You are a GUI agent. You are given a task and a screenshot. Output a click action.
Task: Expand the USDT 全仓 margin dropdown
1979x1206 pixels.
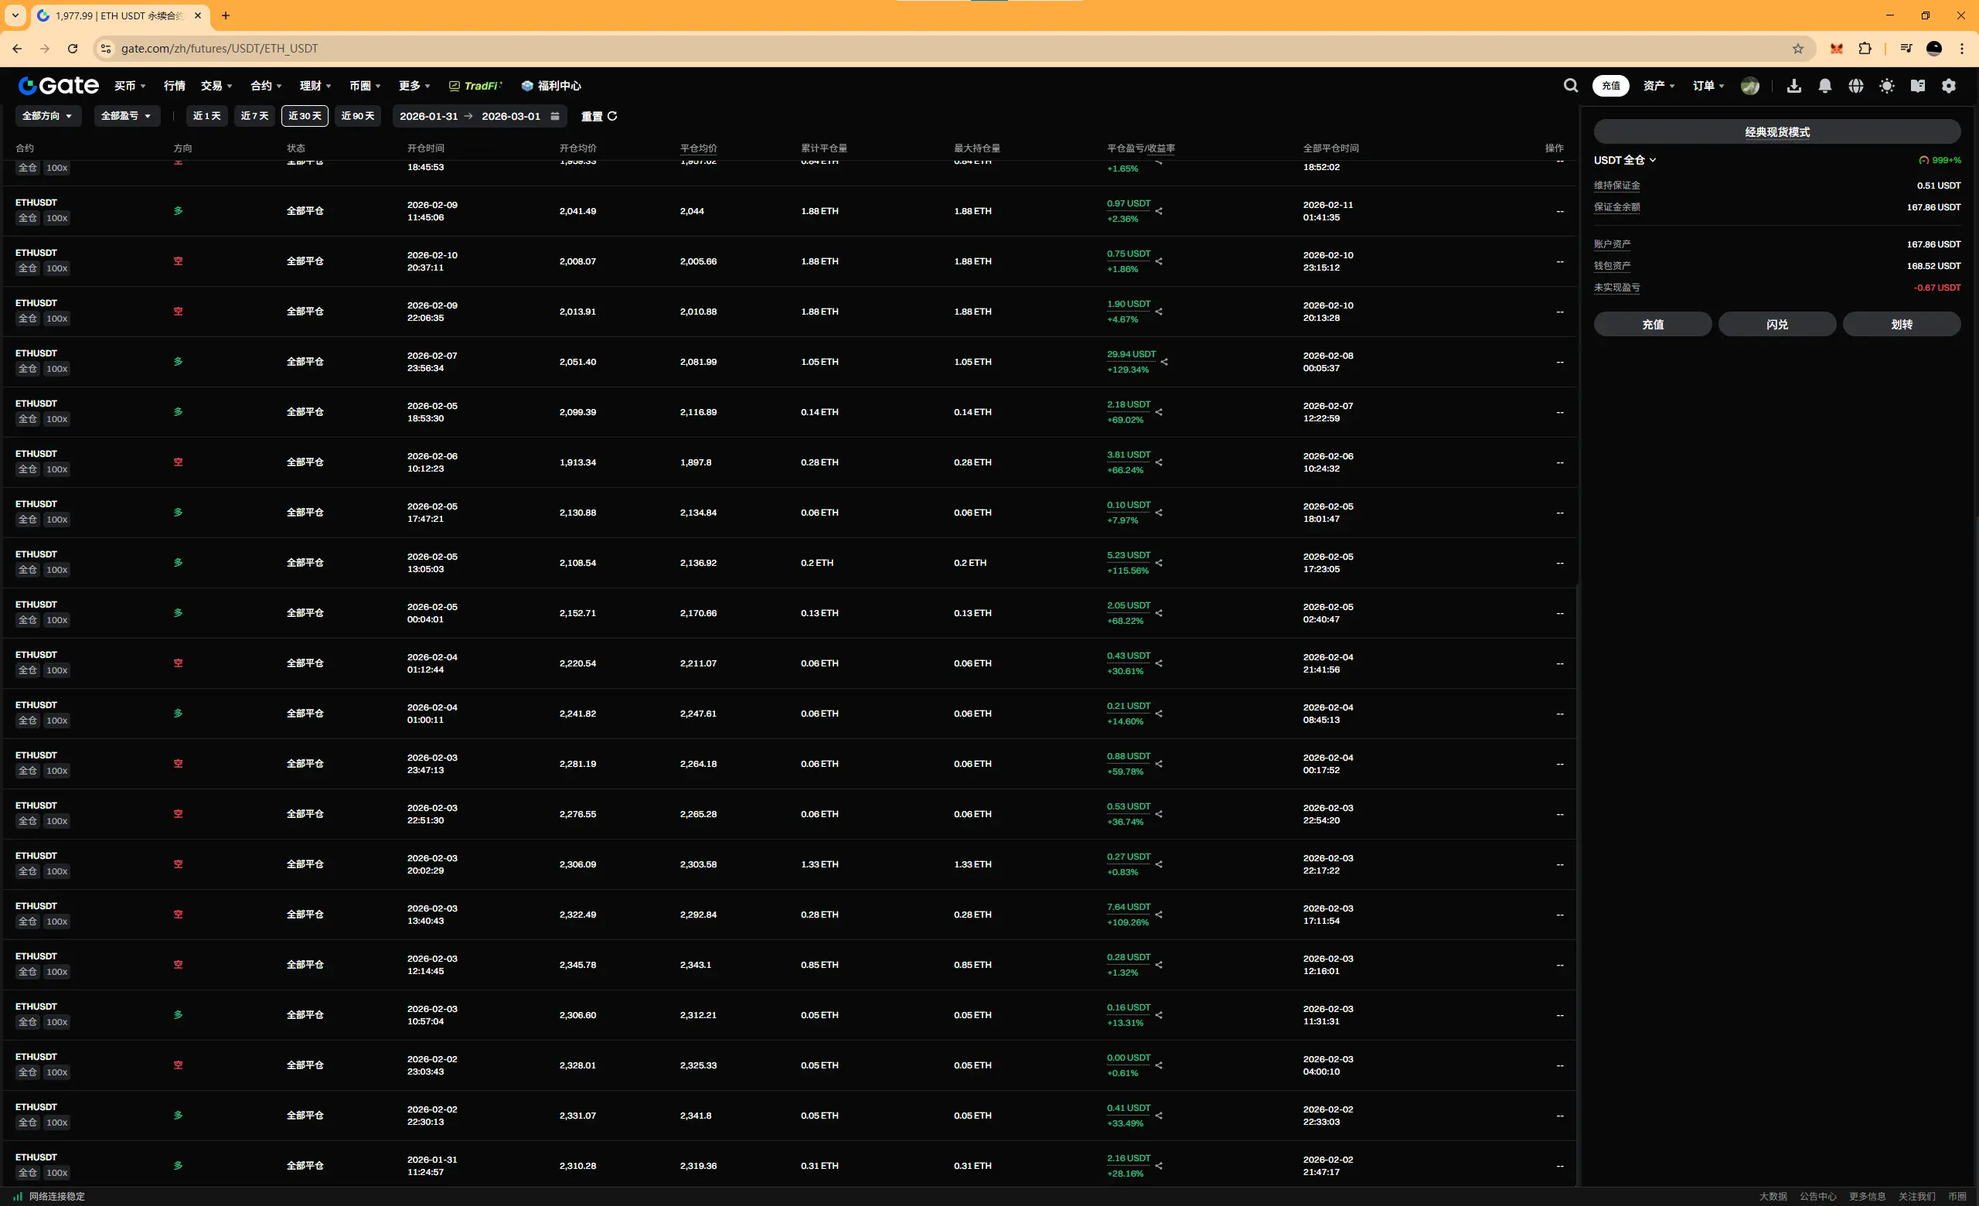click(1625, 161)
